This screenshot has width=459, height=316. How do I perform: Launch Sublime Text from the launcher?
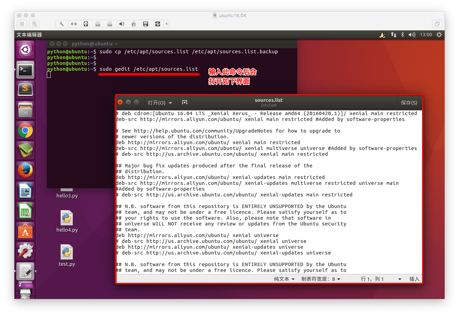25,90
